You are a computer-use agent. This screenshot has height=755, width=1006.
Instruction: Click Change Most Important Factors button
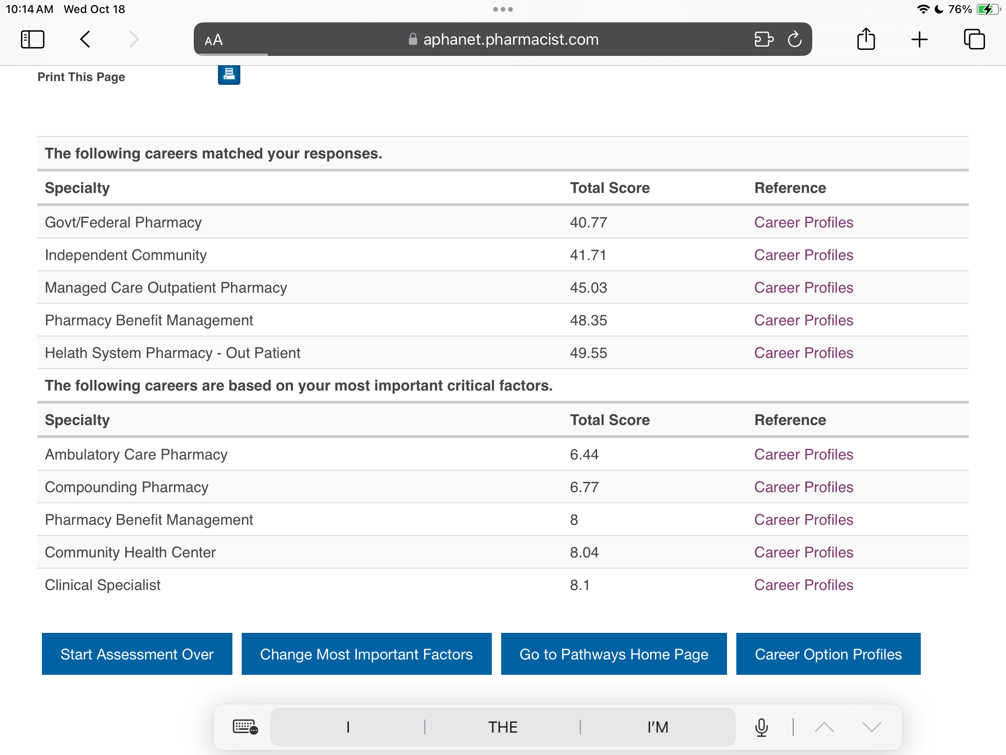(x=367, y=654)
